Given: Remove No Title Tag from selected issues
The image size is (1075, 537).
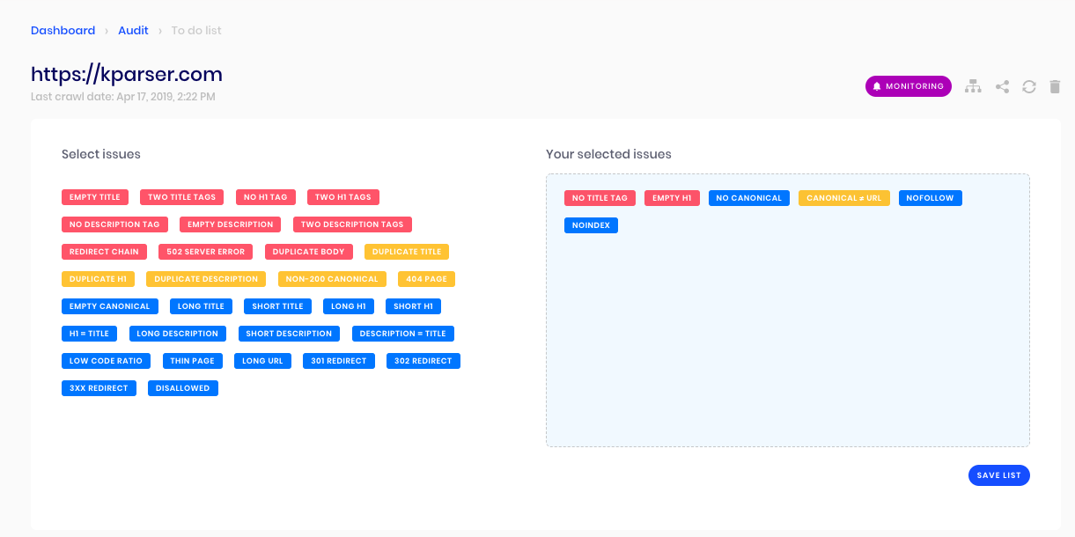Looking at the screenshot, I should [600, 198].
